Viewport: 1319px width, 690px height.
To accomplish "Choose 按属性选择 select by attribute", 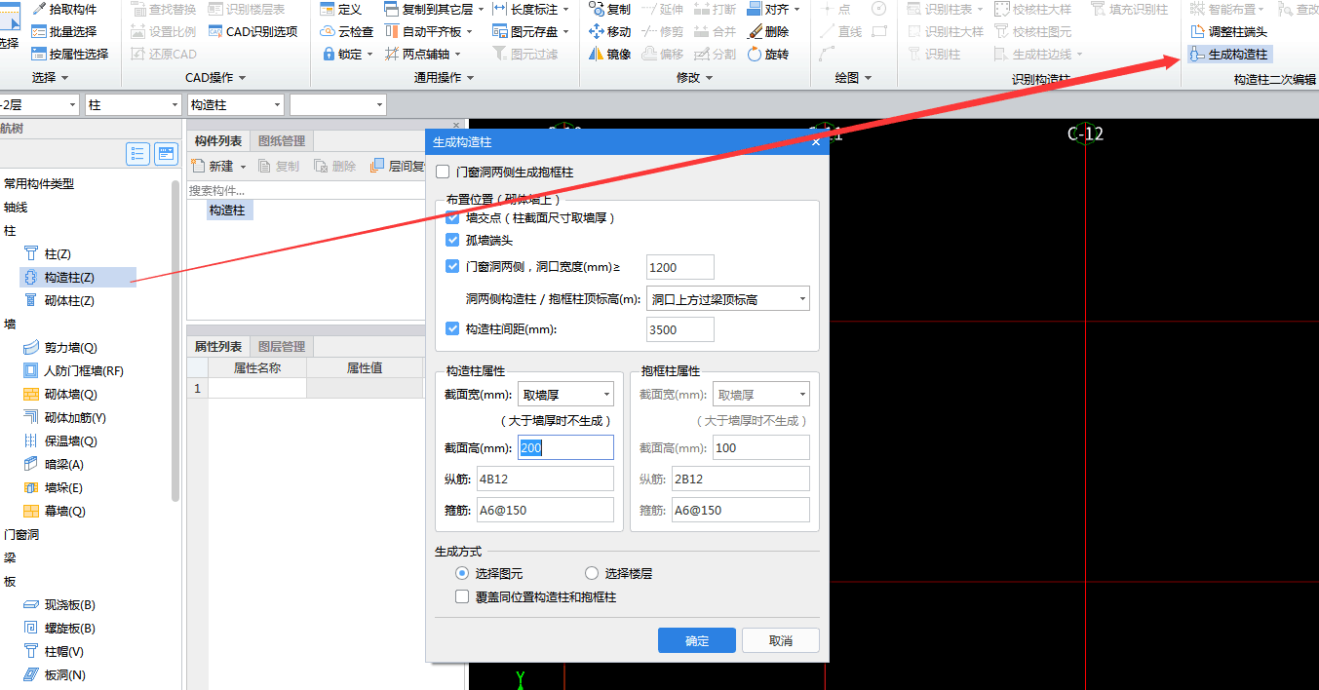I will (x=69, y=54).
